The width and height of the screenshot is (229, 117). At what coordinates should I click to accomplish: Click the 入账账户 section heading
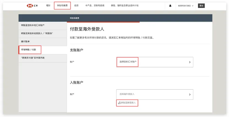tap(76, 83)
